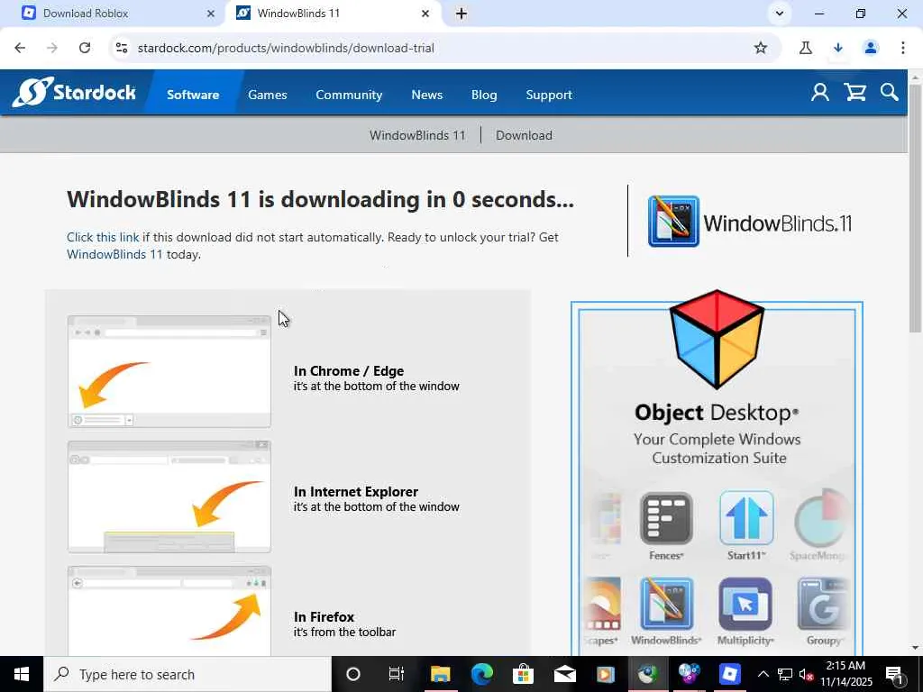Open Chrome profile menu
This screenshot has height=692, width=923.
click(x=871, y=48)
